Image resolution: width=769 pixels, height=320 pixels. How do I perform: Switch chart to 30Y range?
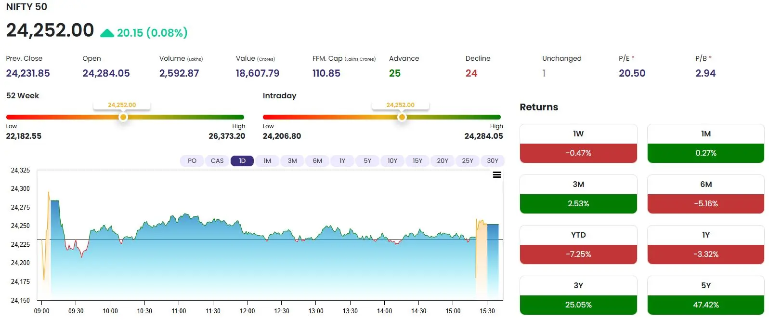[493, 160]
